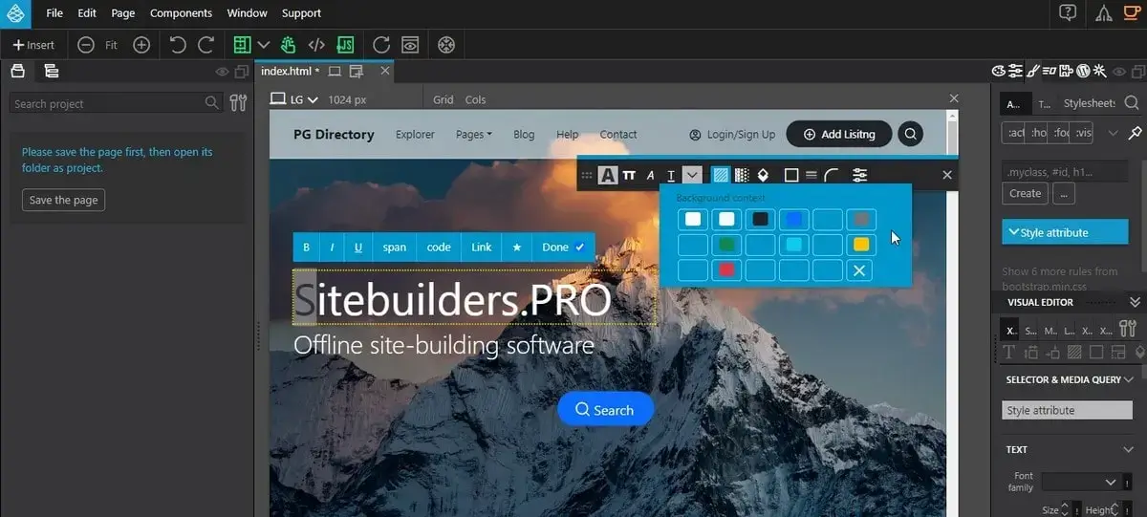1147x517 pixels.
Task: Zoom out with the minus icon
Action: click(86, 45)
